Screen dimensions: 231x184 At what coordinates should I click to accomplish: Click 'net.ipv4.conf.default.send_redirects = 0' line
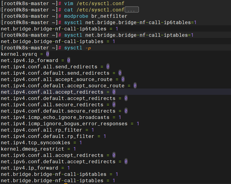(61, 73)
